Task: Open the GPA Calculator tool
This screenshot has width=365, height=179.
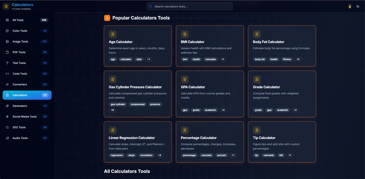Action: click(210, 94)
